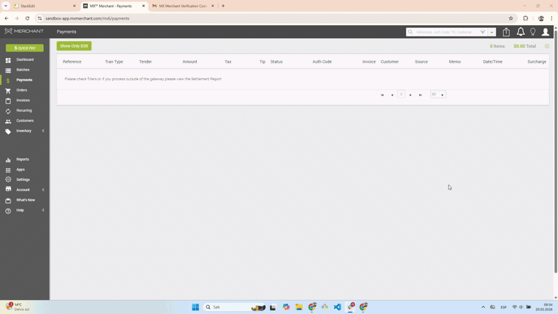This screenshot has width=558, height=314.
Task: Open the Dashboard icon in sidebar
Action: coord(8,60)
